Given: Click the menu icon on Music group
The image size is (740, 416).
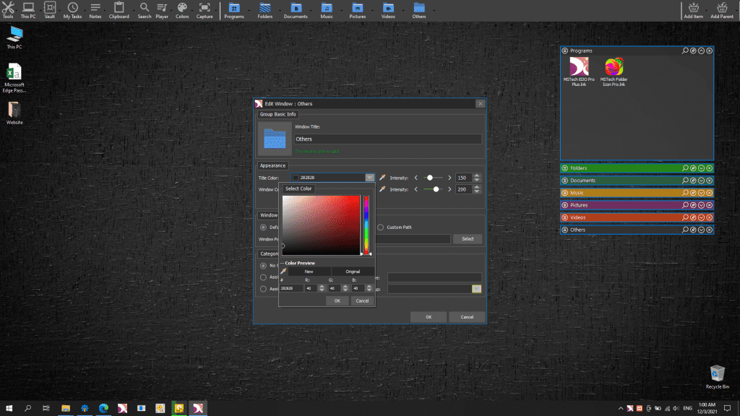Looking at the screenshot, I should (x=564, y=193).
